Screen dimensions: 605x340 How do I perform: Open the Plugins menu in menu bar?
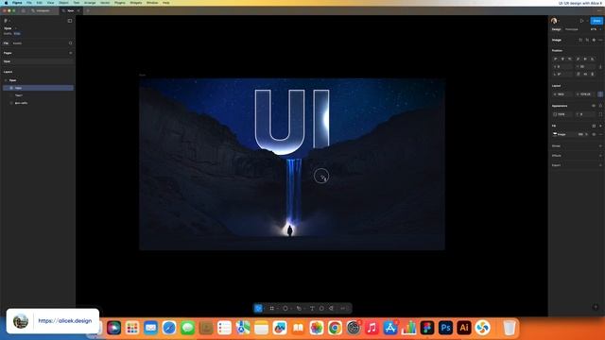click(120, 3)
